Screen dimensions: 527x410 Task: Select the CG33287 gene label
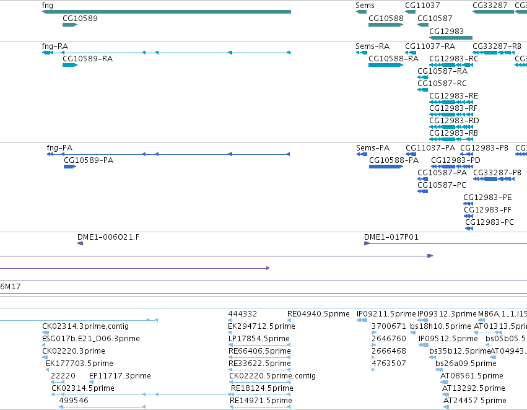click(x=490, y=6)
